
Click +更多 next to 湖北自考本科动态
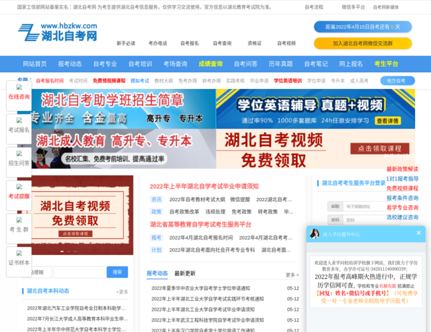point(122,291)
